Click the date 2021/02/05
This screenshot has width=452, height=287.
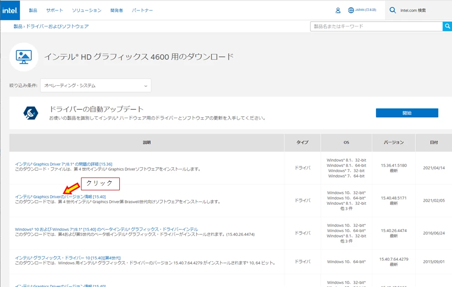434,200
